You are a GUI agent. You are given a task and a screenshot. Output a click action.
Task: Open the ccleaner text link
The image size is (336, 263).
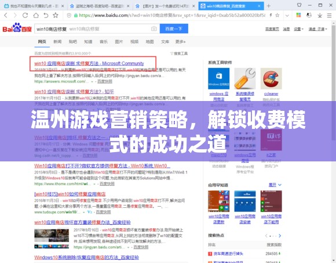[271, 94]
